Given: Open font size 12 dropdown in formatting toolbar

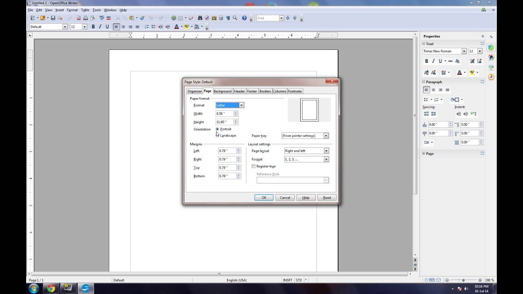Looking at the screenshot, I should (85, 27).
